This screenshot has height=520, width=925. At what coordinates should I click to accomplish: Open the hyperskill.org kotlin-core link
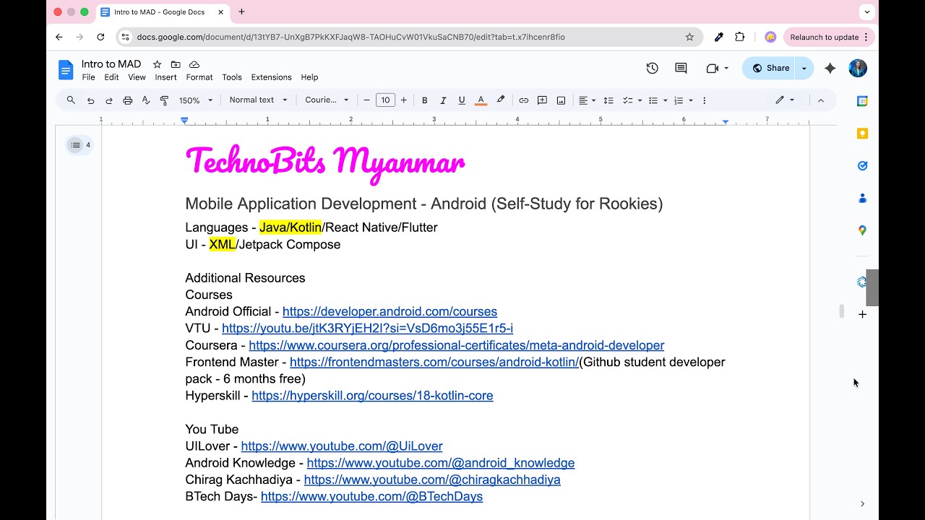(x=372, y=396)
